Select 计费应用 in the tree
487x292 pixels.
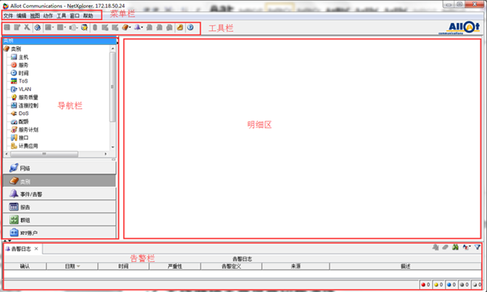tap(28, 146)
